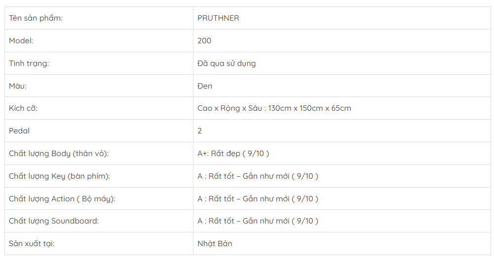The height and width of the screenshot is (259, 494).
Task: Select the dimensions '130cm x 150cm x 65cm' text
Action: coord(309,108)
